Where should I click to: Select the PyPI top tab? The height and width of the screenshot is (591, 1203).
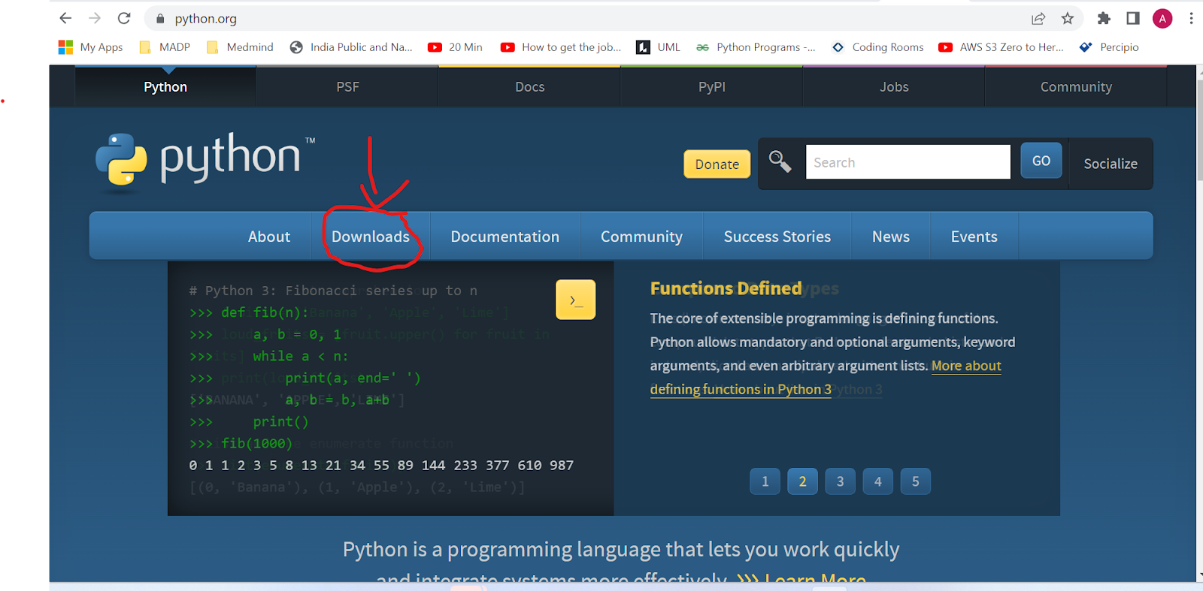tap(712, 86)
